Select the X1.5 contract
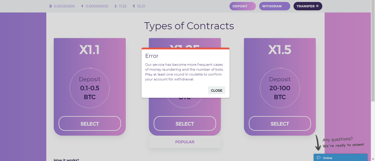The height and width of the screenshot is (161, 375). (x=280, y=124)
